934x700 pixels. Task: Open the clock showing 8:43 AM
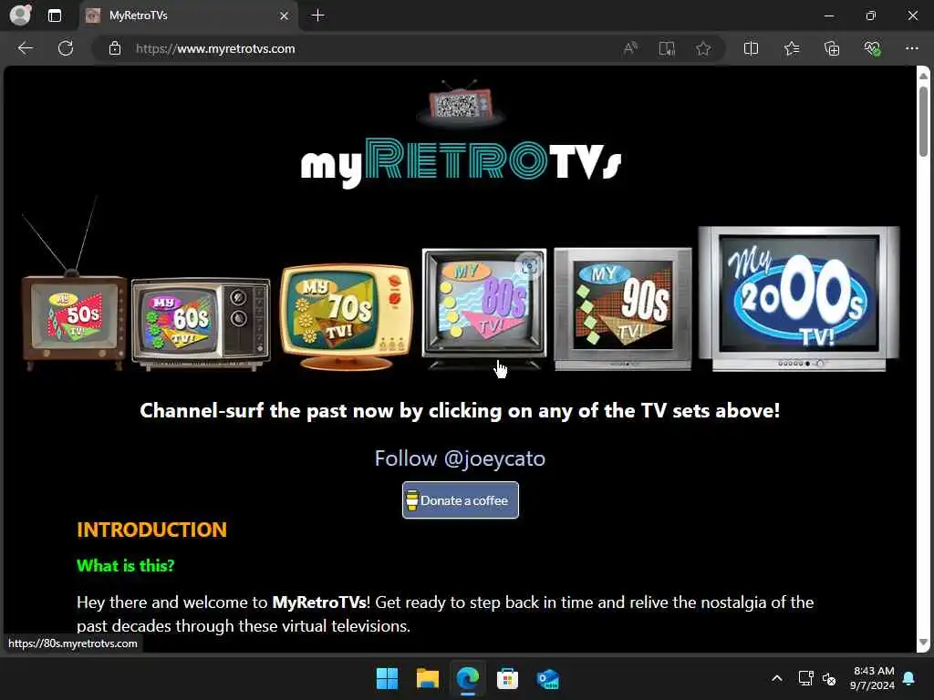[x=872, y=678]
